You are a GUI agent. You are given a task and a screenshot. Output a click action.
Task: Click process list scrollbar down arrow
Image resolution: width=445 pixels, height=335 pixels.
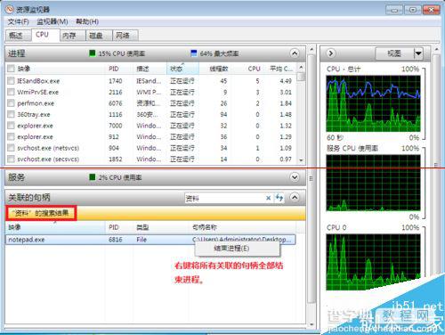(301, 160)
